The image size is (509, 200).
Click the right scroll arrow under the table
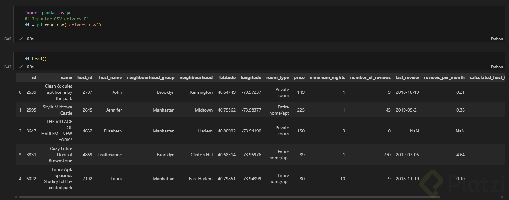[502, 197]
